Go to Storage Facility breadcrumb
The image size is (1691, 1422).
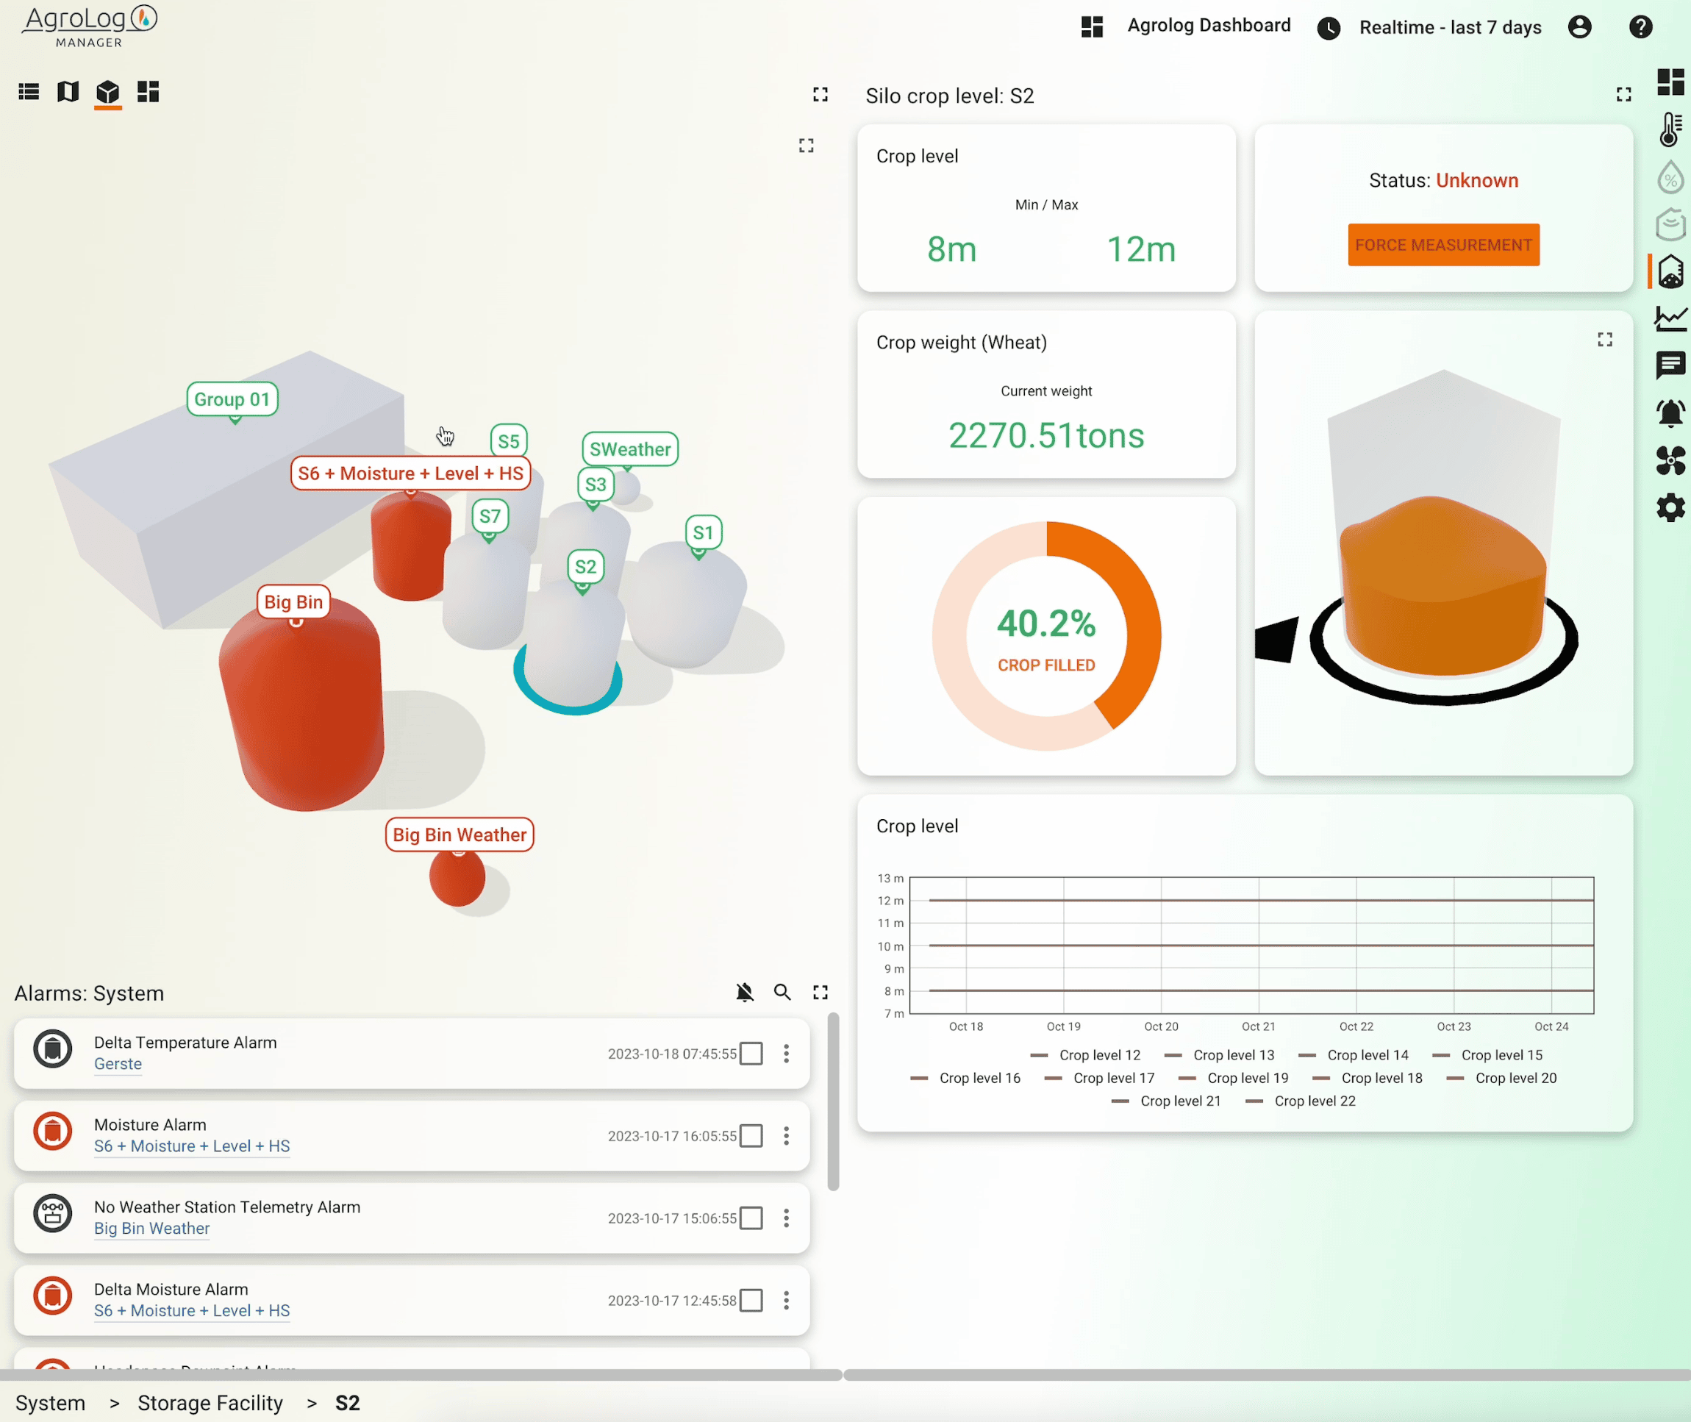pos(210,1404)
